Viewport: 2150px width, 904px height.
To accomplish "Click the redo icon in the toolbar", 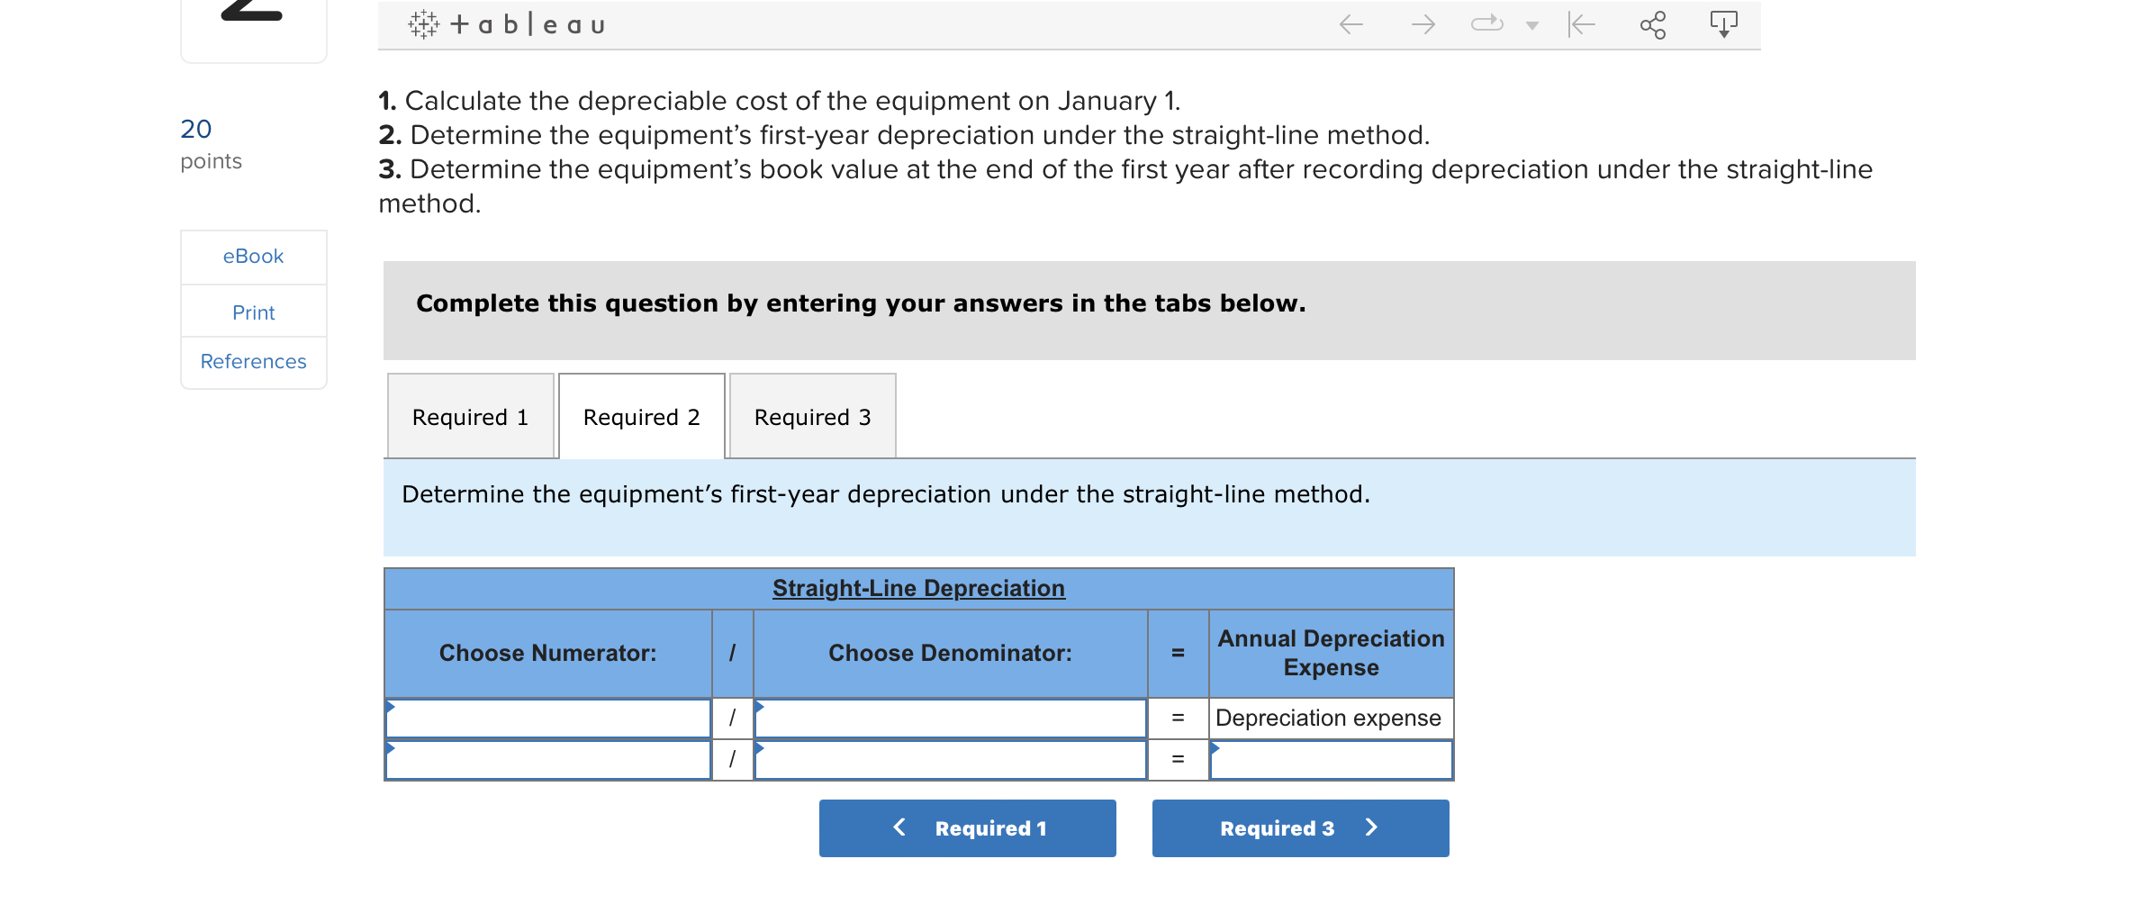I will pos(1486,23).
